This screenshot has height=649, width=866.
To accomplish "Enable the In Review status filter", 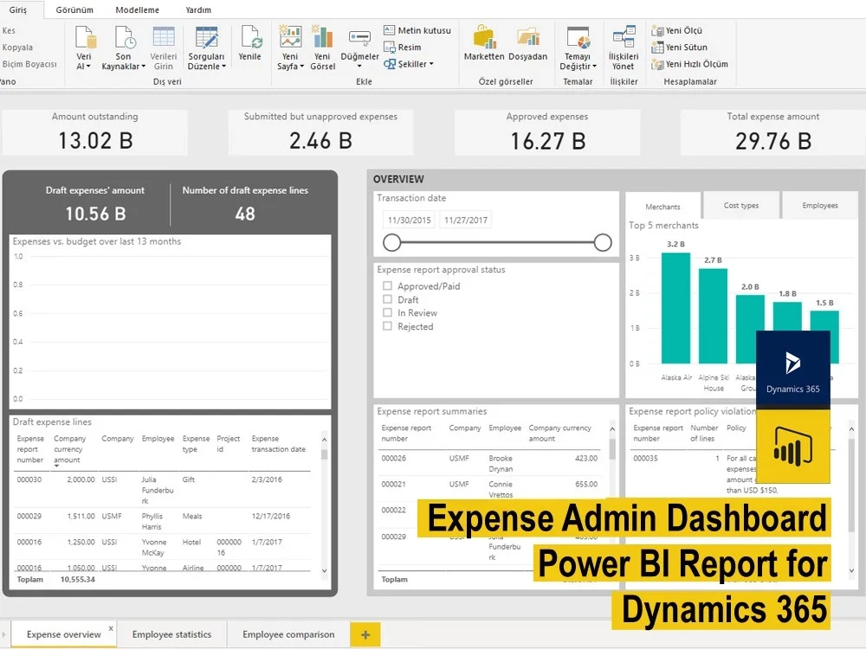I will click(385, 312).
